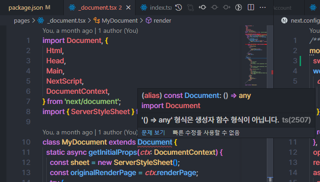Go to next revision commit icon
Image resolution: width=320 pixels, height=182 pixels.
(227, 7)
